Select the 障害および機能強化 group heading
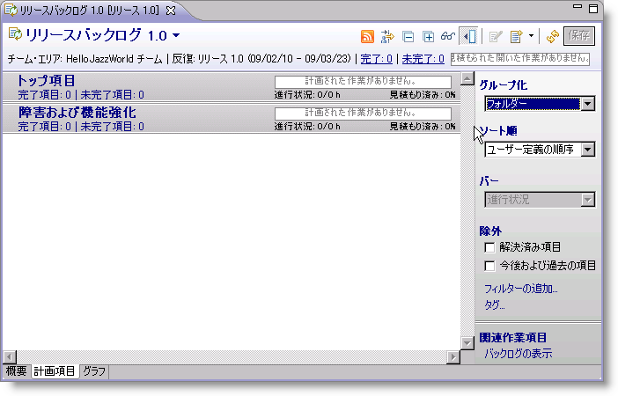The height and width of the screenshot is (396, 618). [77, 113]
